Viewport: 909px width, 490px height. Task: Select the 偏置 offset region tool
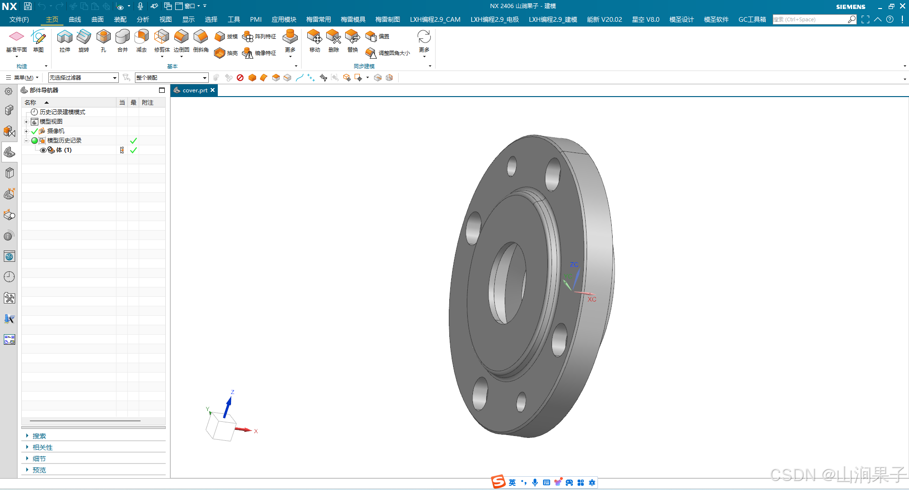pyautogui.click(x=377, y=36)
